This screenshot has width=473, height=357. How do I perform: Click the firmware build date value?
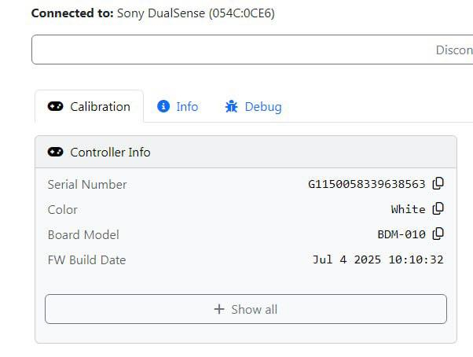(x=378, y=259)
